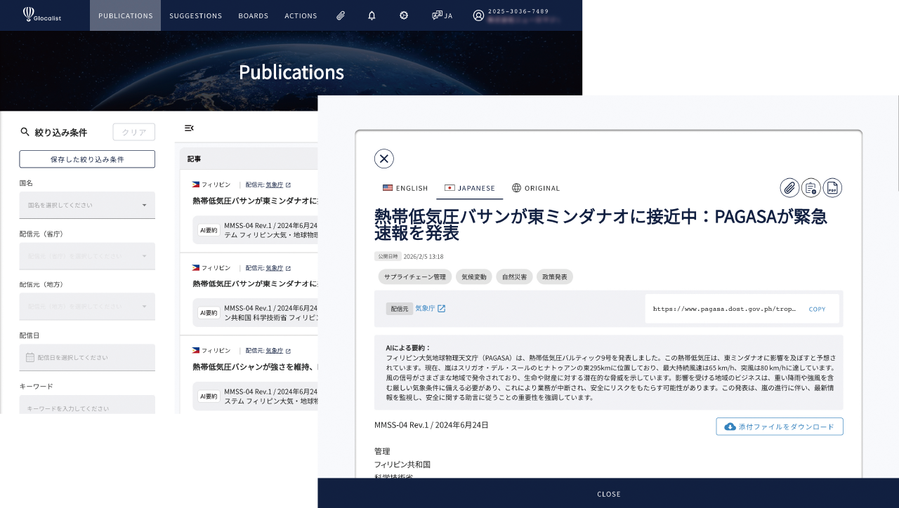Add article to a board via clipboard icon

[811, 187]
